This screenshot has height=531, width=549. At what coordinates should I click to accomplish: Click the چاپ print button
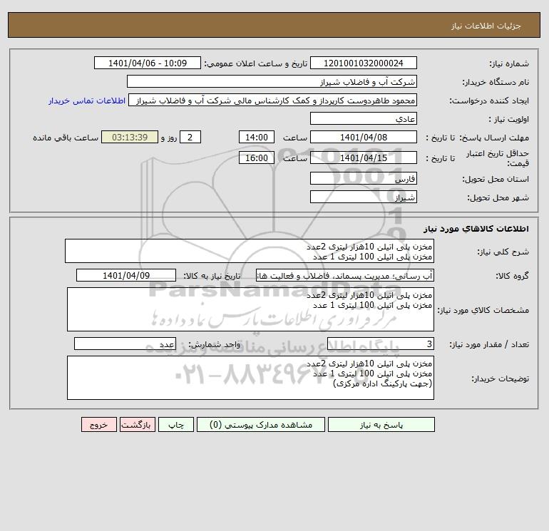click(176, 425)
